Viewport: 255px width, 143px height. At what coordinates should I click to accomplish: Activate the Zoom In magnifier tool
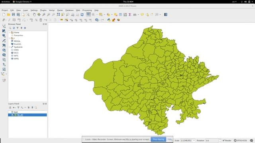(44, 15)
